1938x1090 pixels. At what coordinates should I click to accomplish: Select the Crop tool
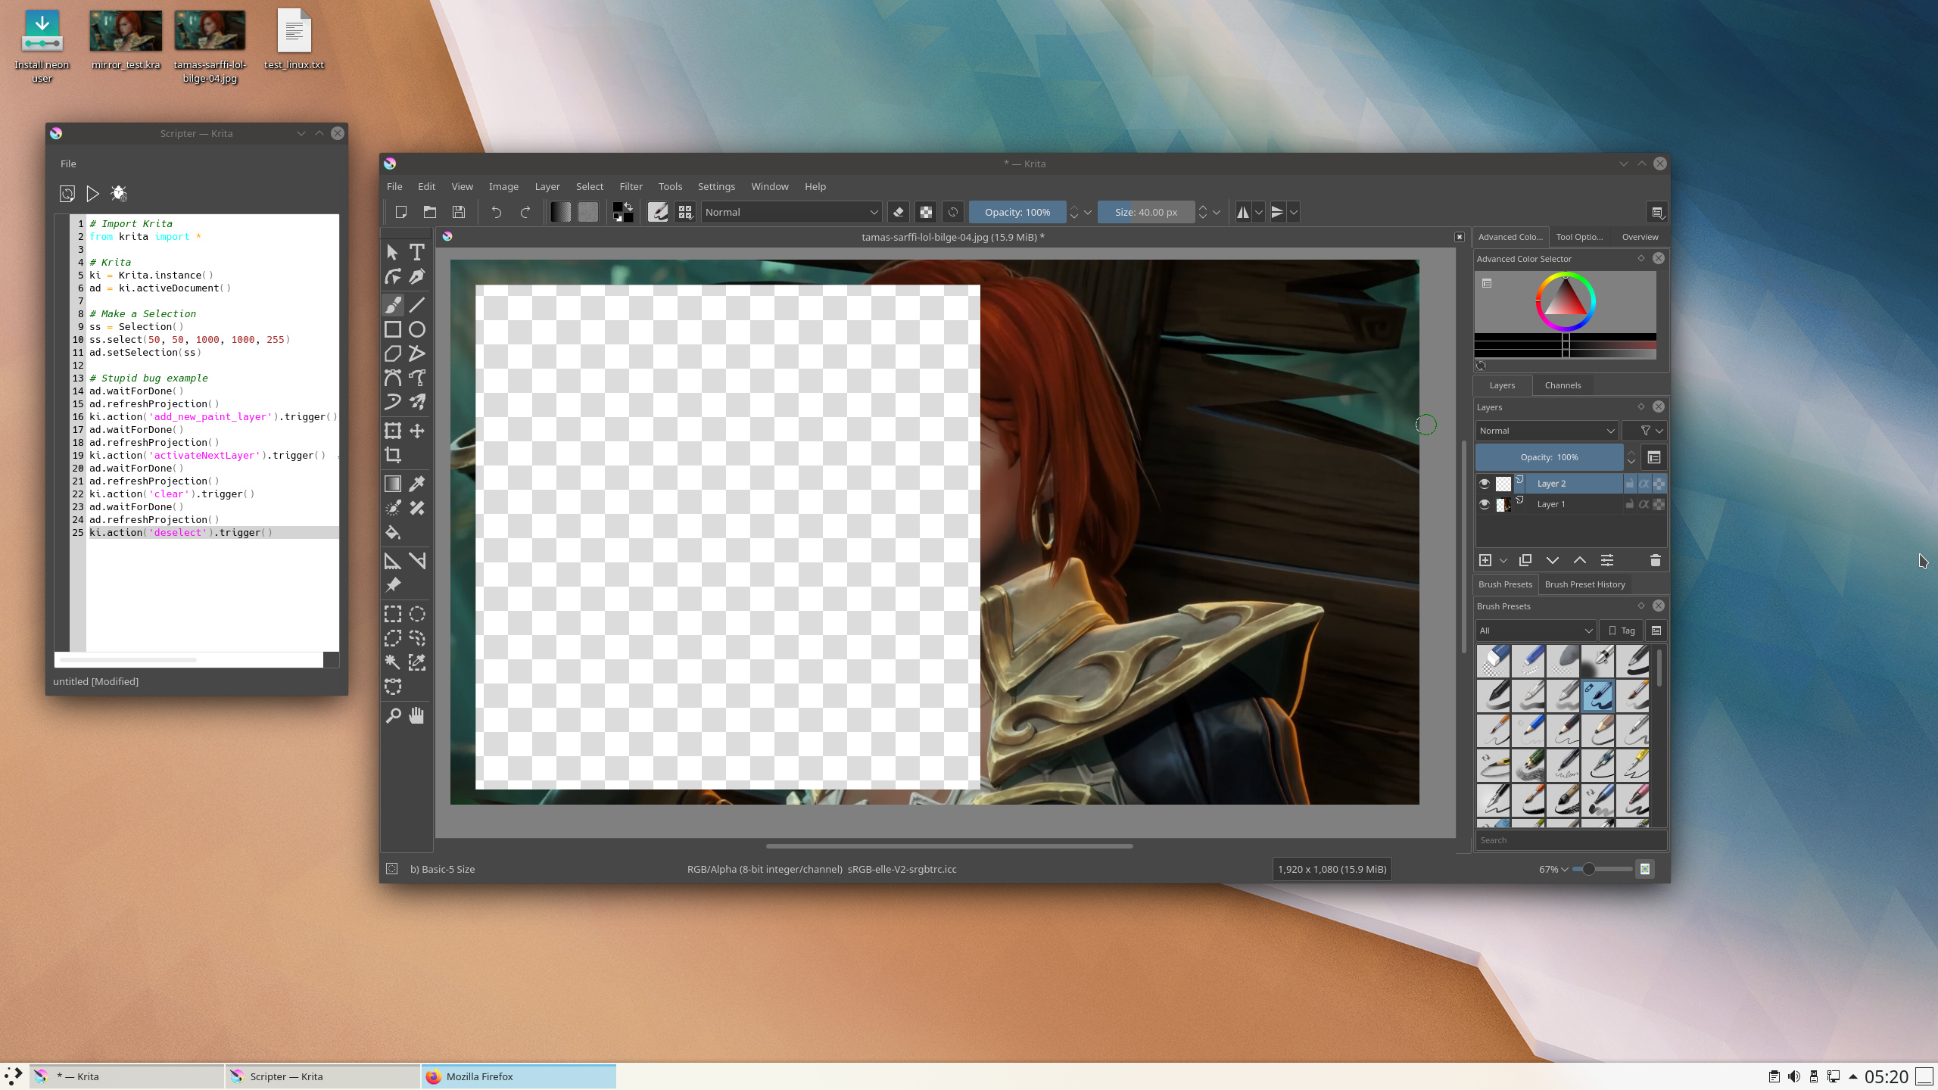tap(393, 455)
